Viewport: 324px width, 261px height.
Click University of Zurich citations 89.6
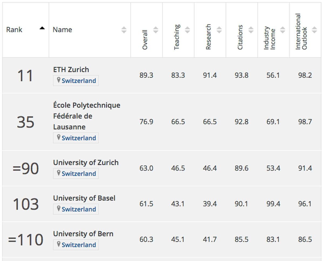point(242,169)
